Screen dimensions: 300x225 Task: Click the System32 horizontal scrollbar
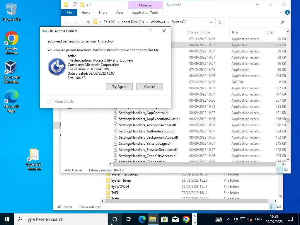tap(194, 164)
